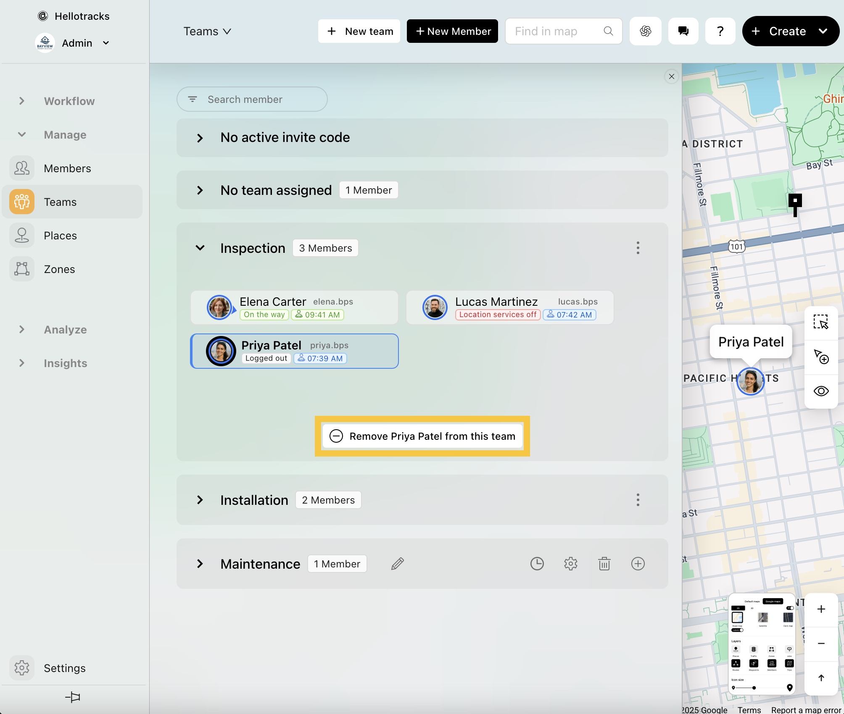Click Remove Priya Patel from this team

(422, 436)
